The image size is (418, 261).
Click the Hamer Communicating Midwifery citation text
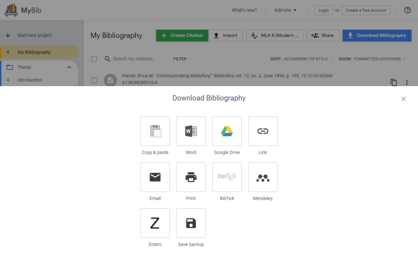pos(228,79)
